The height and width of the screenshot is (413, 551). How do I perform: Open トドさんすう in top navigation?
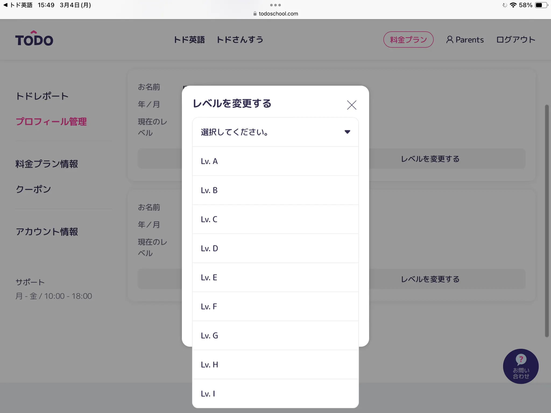click(240, 40)
